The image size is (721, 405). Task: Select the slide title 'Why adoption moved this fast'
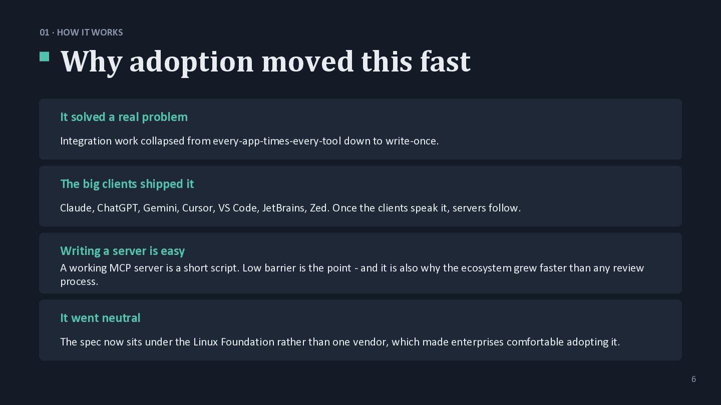coord(265,61)
